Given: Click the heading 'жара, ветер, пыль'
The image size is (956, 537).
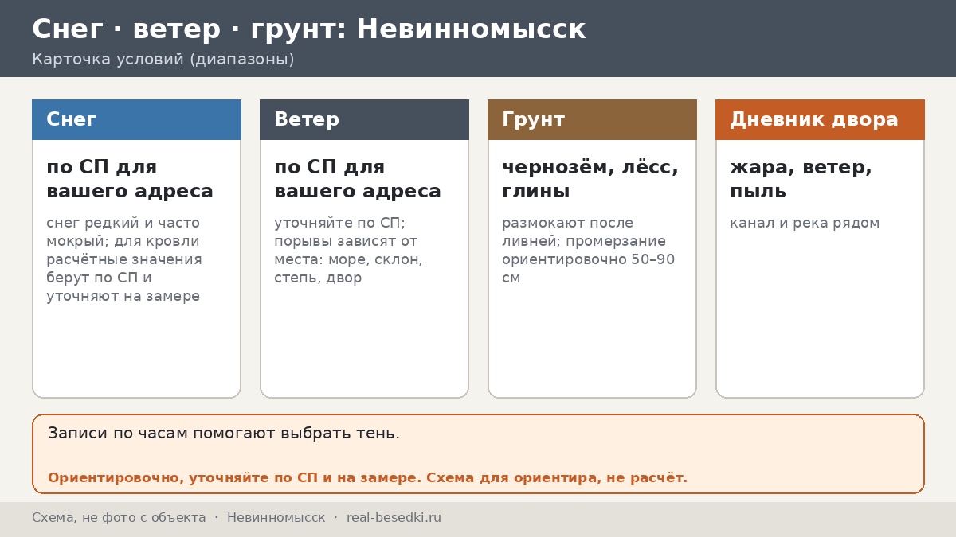Looking at the screenshot, I should [801, 179].
